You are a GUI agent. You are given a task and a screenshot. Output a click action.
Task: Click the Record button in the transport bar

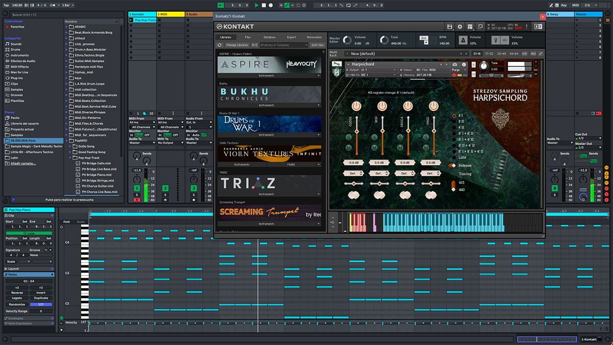pyautogui.click(x=270, y=5)
